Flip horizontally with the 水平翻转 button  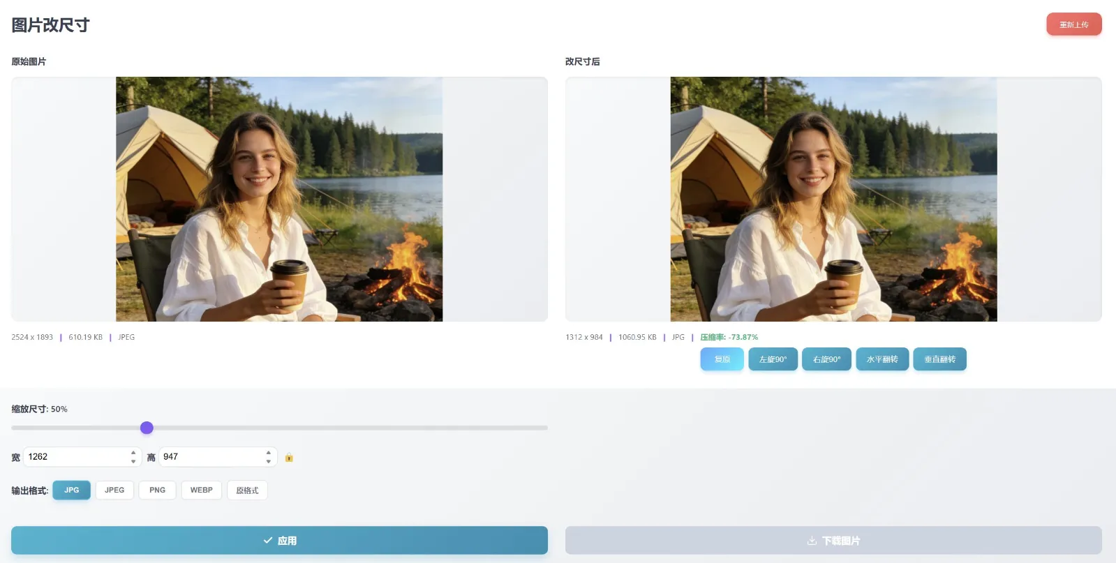(882, 359)
